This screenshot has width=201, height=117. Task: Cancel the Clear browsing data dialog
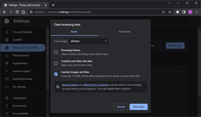click(121, 107)
